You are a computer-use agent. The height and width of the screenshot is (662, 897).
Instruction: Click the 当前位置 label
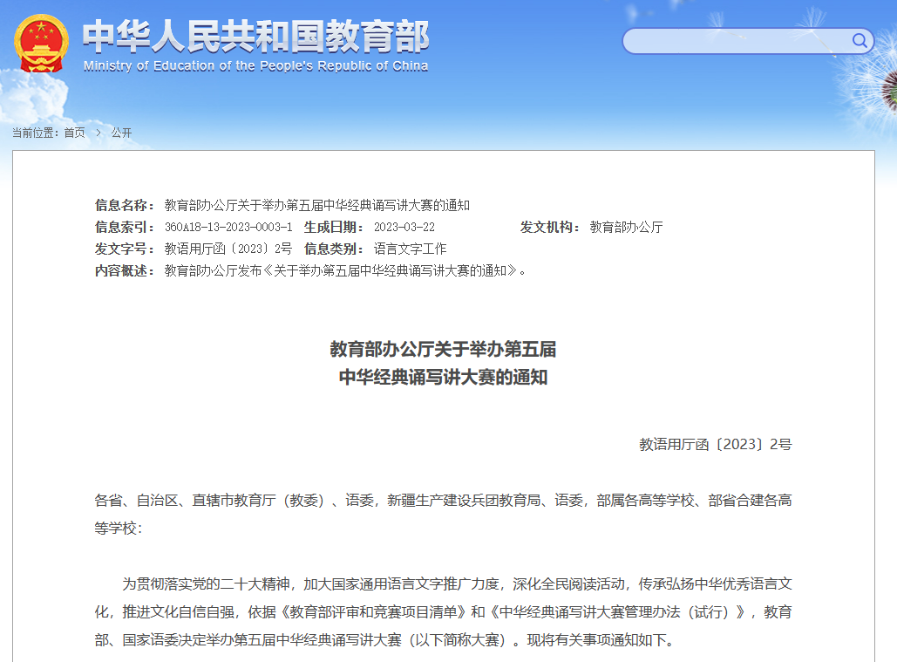click(35, 133)
